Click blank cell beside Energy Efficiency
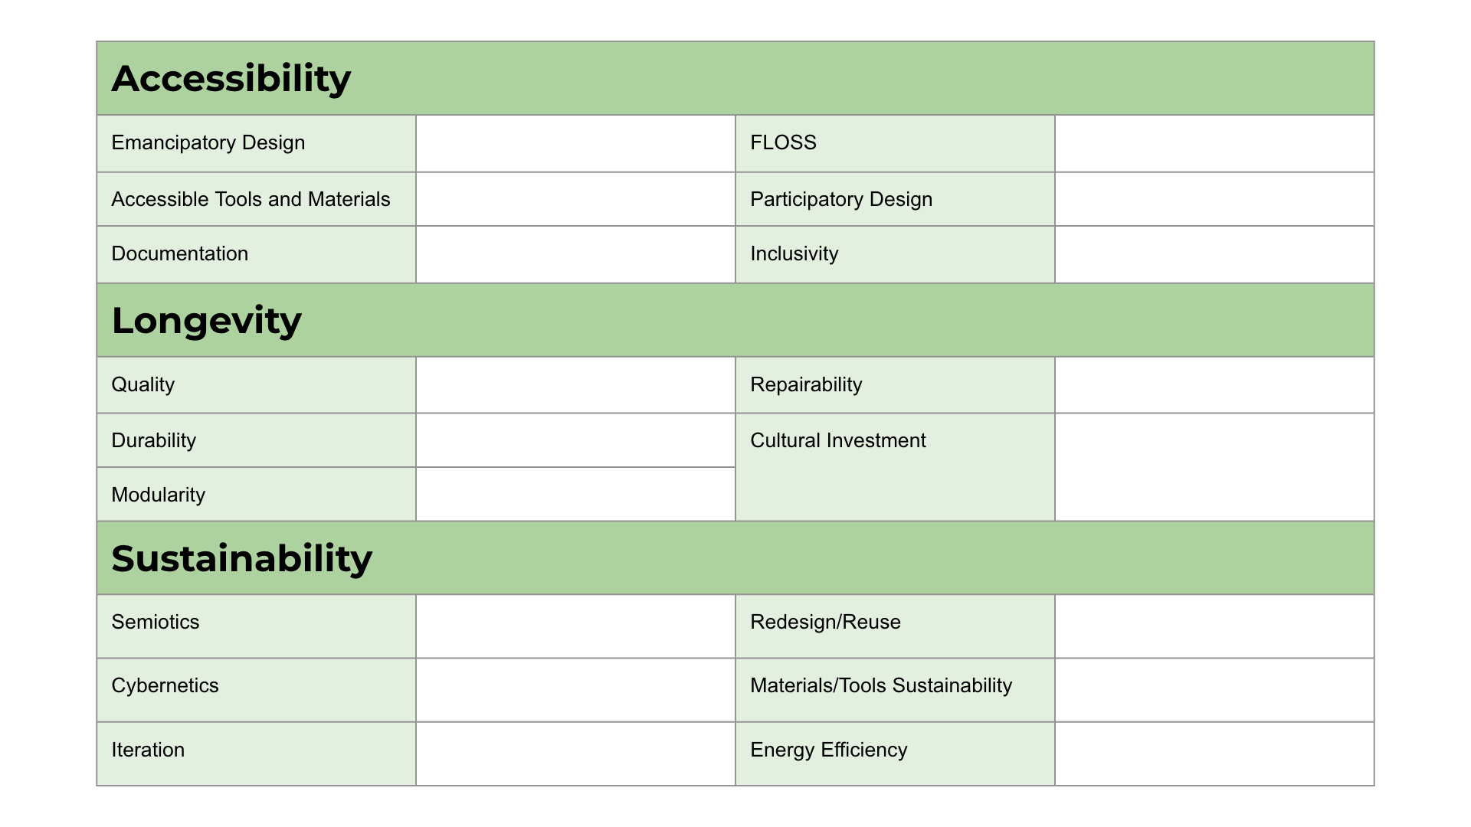Screen dimensions: 1471x827 tap(1214, 753)
